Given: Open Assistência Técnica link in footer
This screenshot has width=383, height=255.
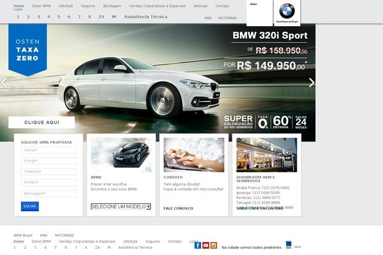Looking at the screenshot, I should click(x=135, y=247).
